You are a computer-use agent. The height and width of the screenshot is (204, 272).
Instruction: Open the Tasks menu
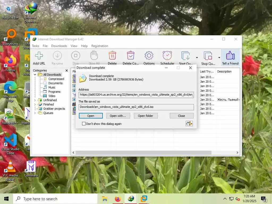(x=35, y=46)
